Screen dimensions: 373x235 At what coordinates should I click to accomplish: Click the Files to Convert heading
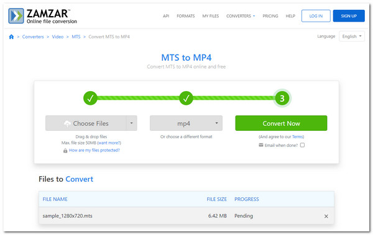pos(66,179)
